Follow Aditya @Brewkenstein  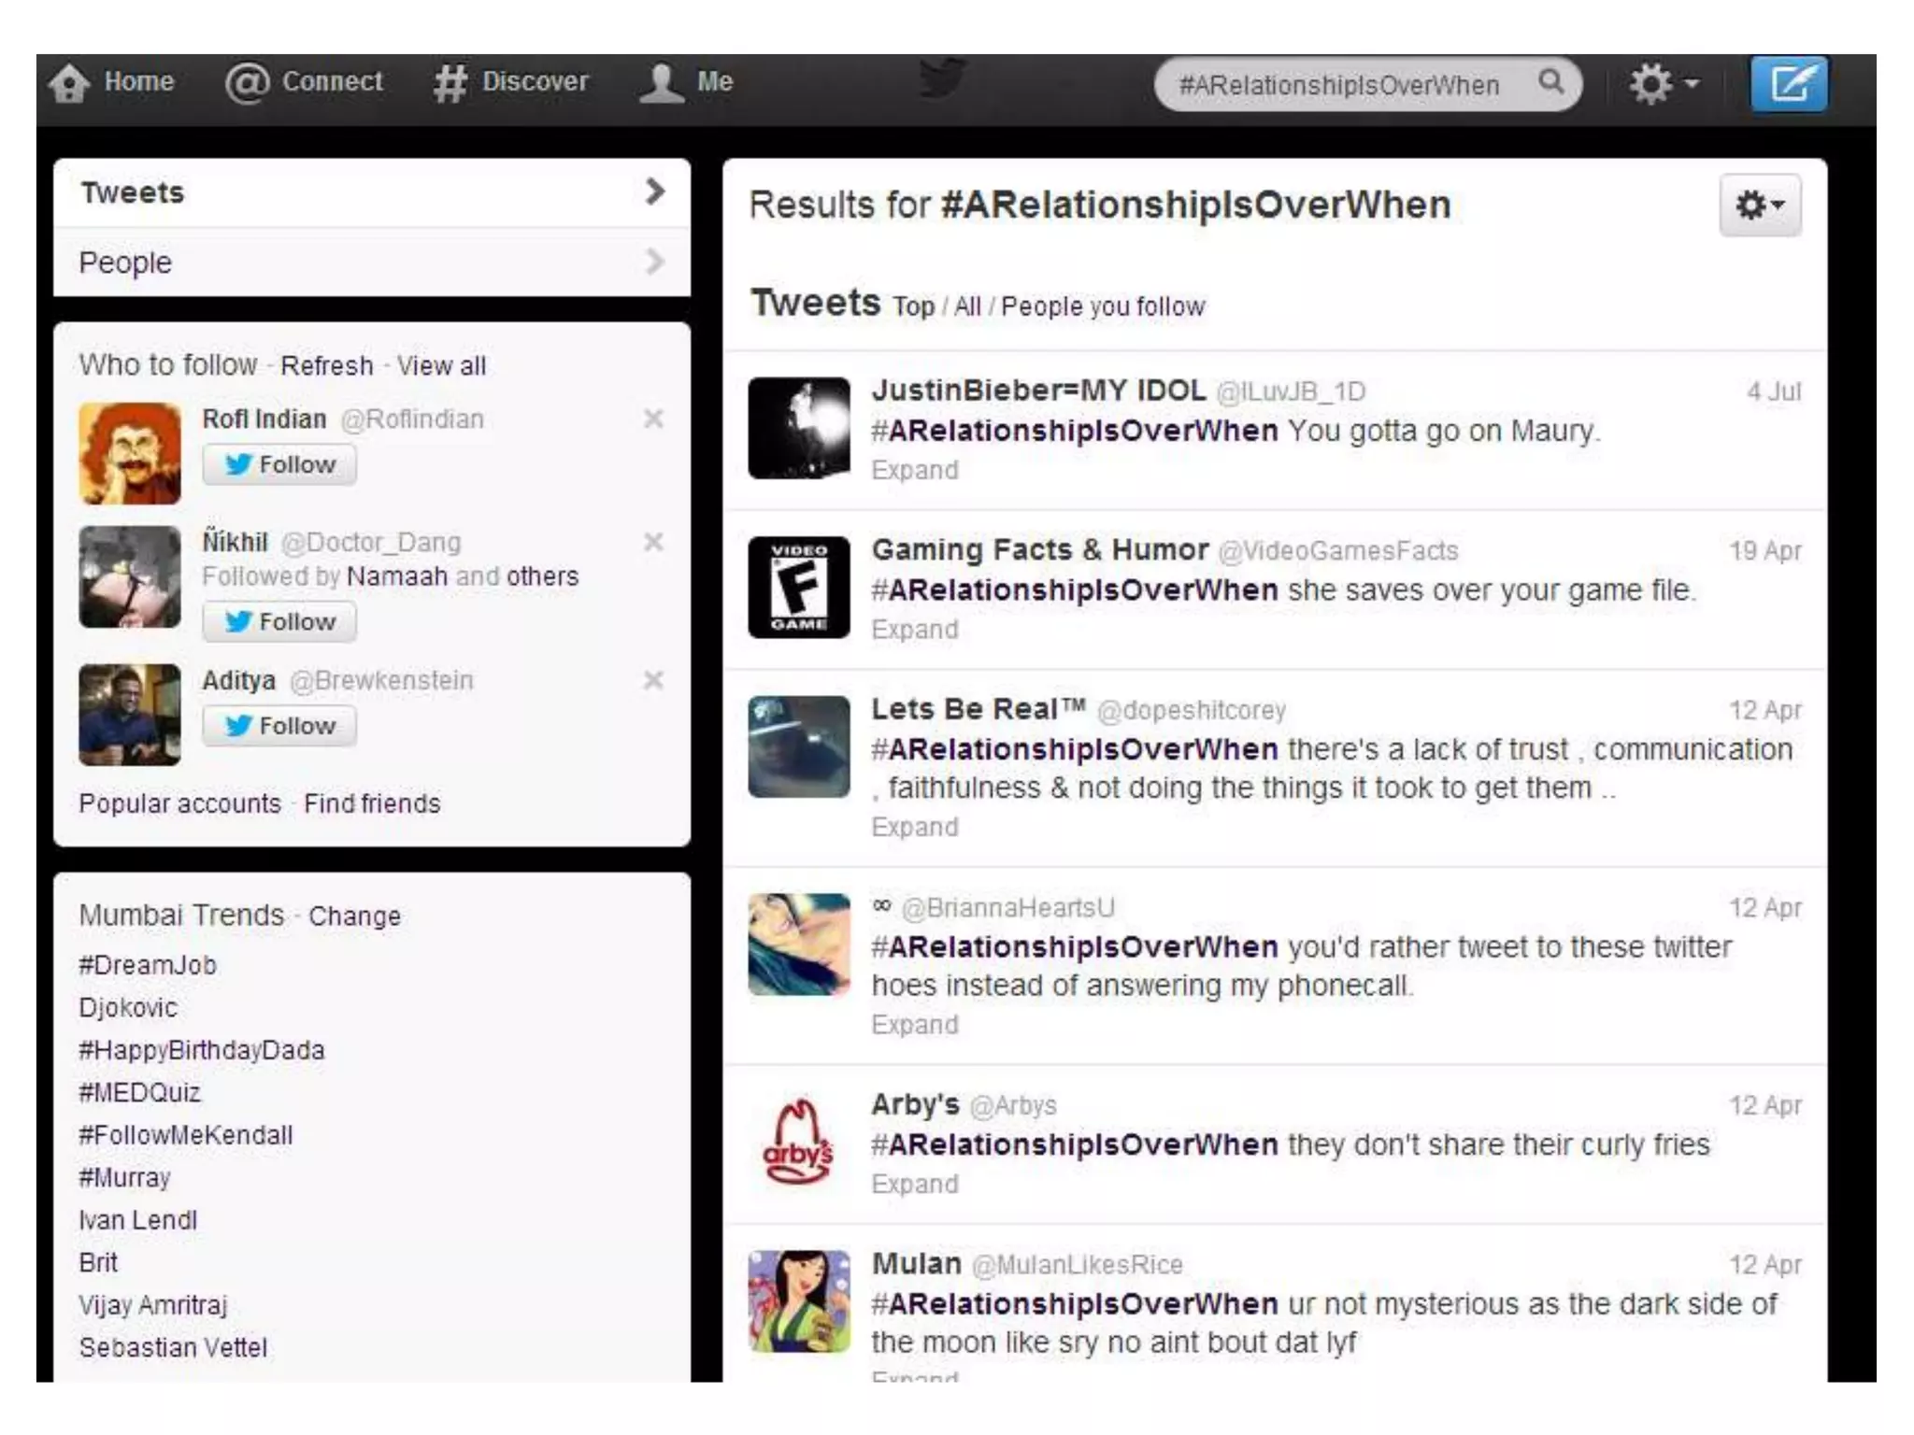279,726
